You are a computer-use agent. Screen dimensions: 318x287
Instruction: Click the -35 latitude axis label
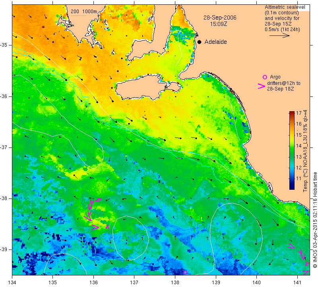click(4, 45)
